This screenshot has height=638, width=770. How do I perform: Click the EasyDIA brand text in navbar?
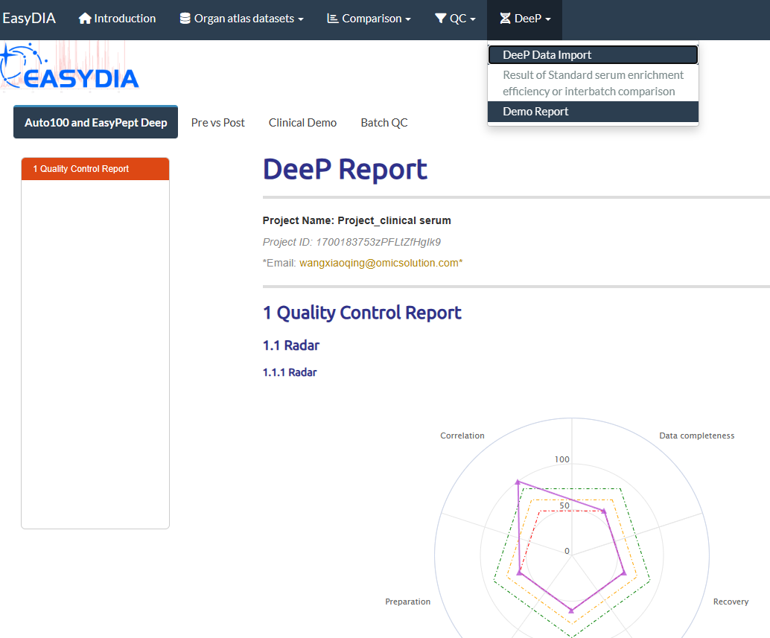point(29,19)
